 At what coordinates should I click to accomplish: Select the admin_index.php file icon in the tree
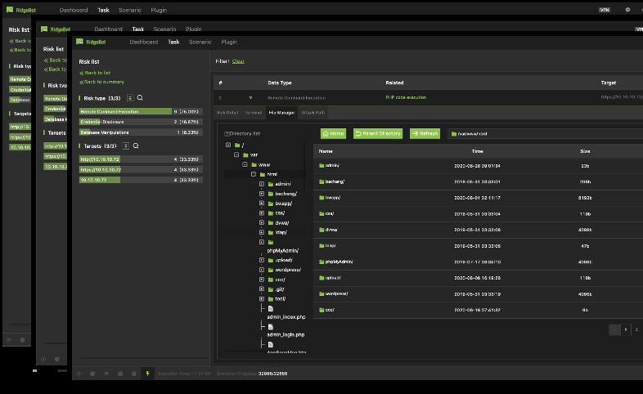coord(271,309)
